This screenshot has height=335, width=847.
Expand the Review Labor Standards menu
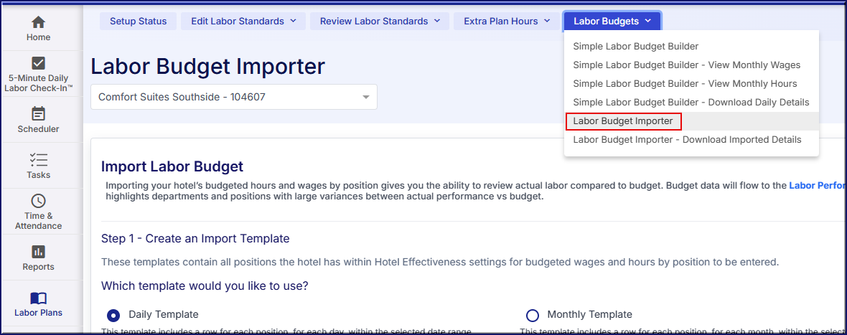click(380, 22)
